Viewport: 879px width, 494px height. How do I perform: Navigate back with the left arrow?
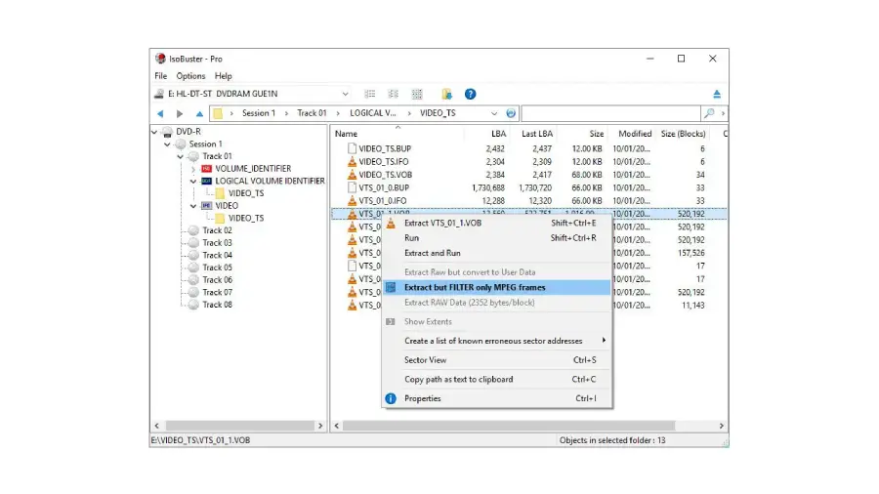[x=160, y=113]
